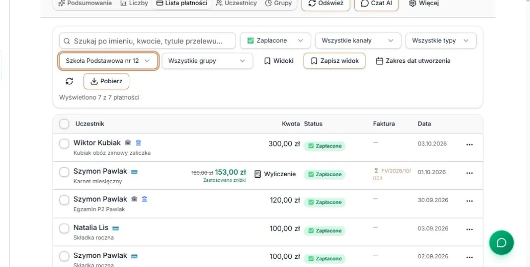Focus the payment search input field
This screenshot has height=267, width=530.
click(147, 41)
